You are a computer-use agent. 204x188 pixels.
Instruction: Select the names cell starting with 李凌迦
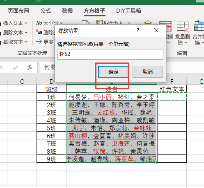click(112, 159)
